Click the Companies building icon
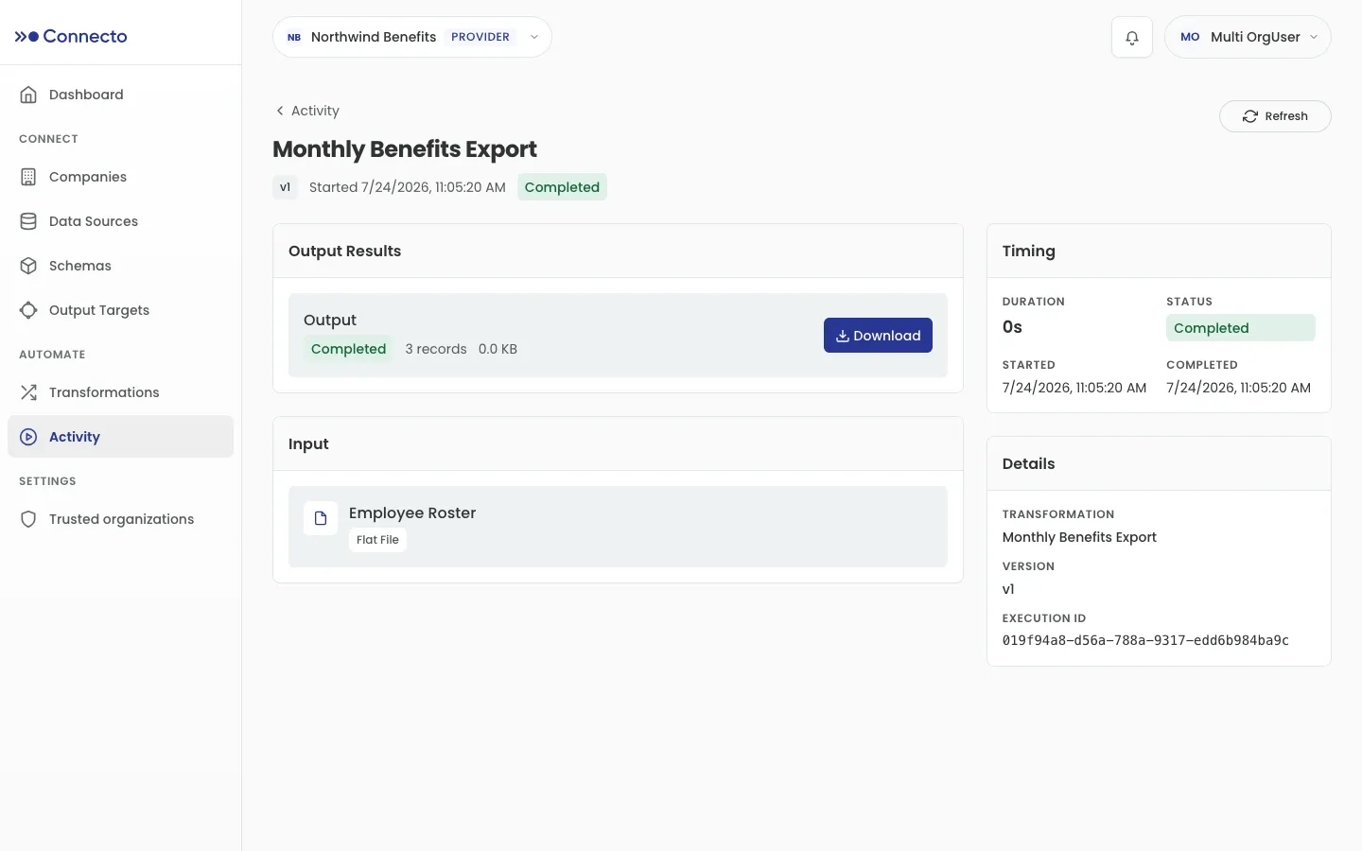This screenshot has width=1362, height=851. [x=28, y=177]
